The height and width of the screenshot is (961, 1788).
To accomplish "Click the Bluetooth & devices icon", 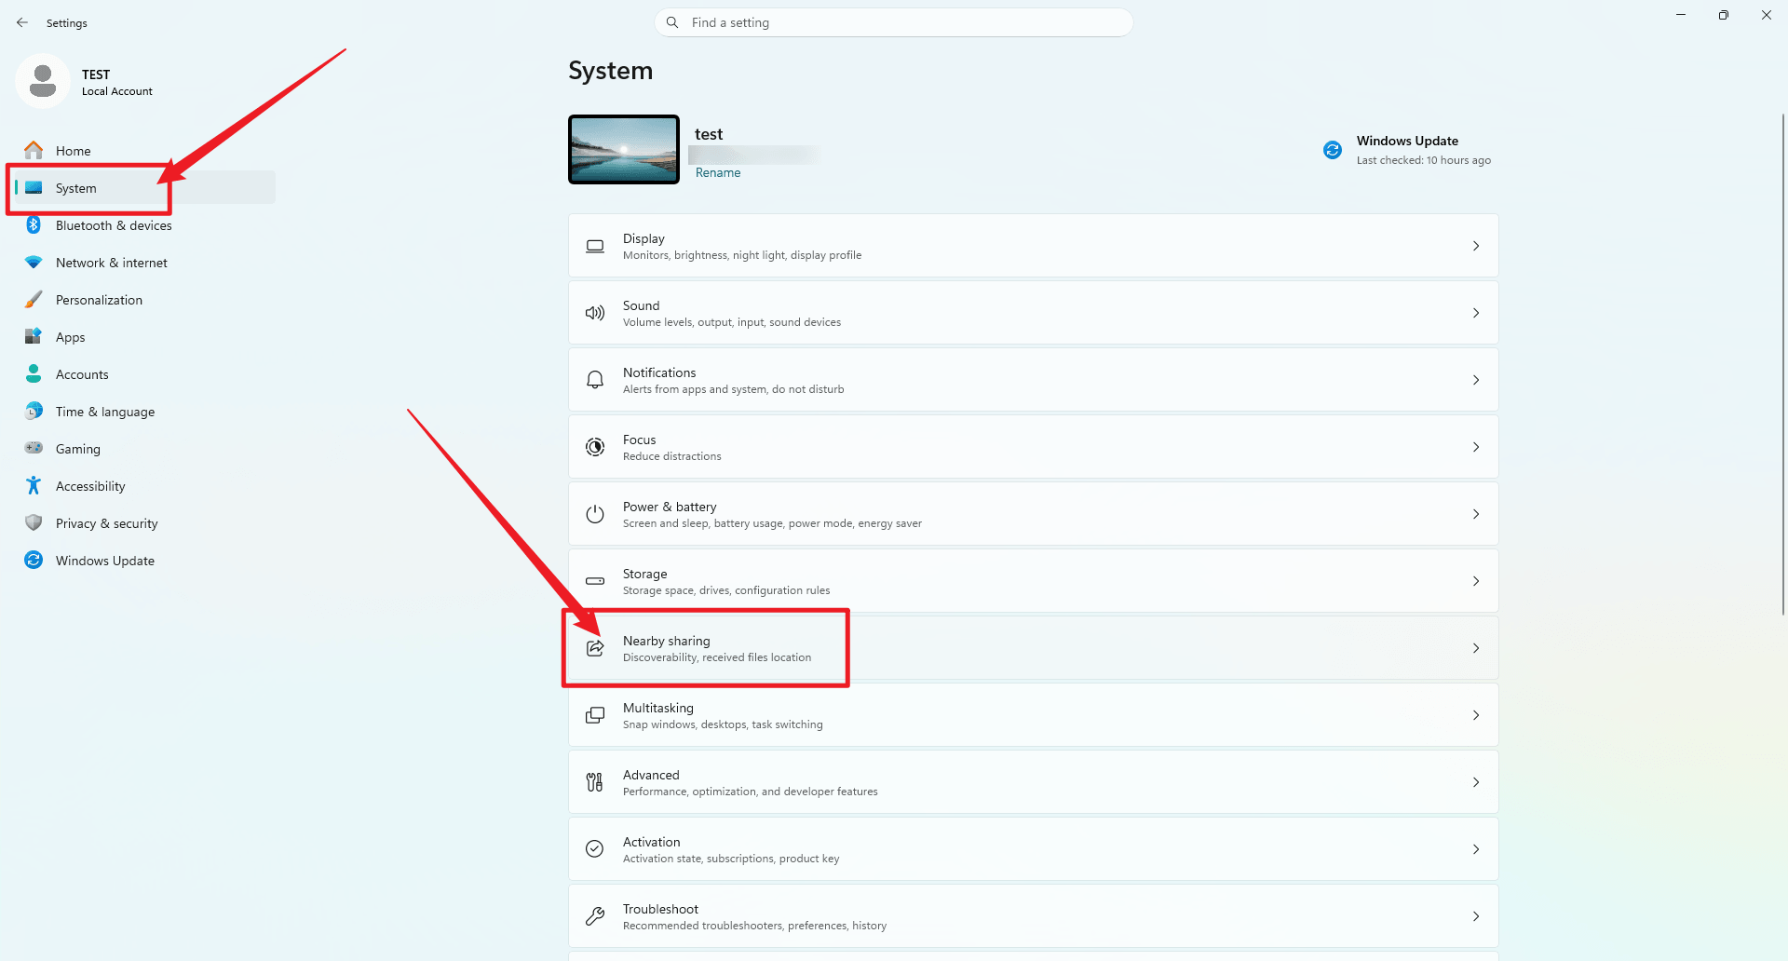I will (x=34, y=224).
